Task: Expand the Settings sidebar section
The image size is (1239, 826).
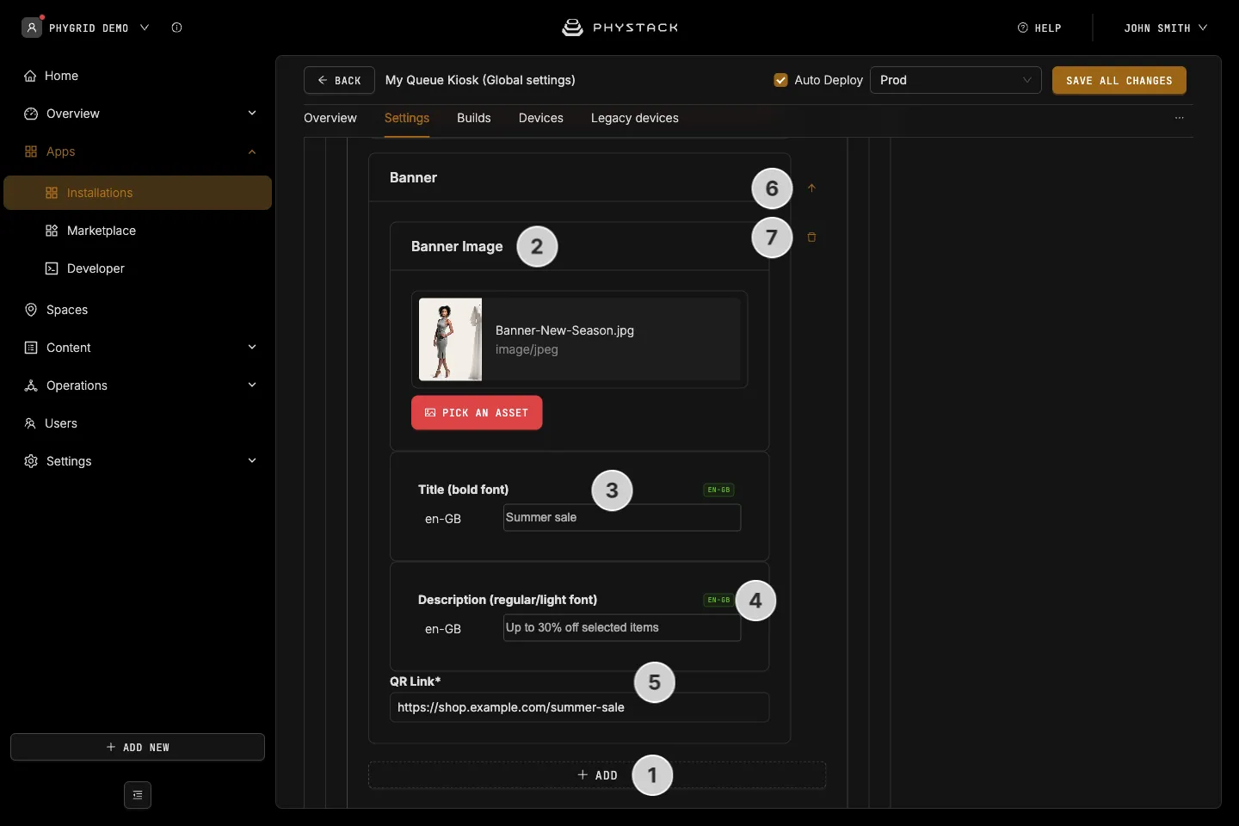Action: click(x=138, y=461)
